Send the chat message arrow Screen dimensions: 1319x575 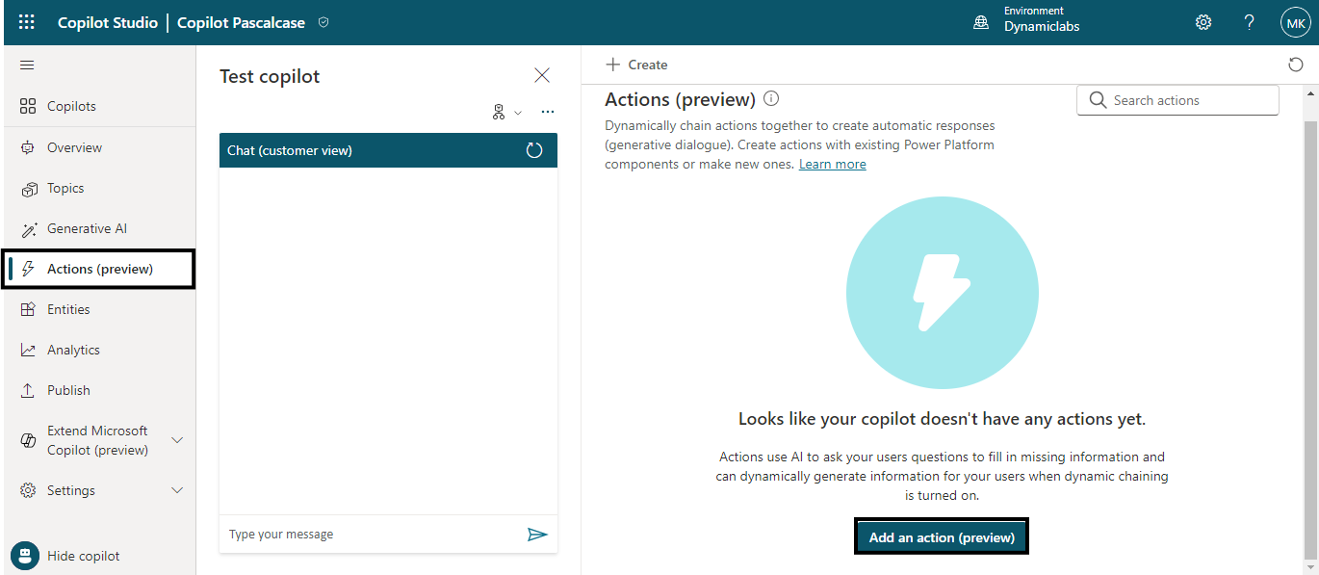click(x=537, y=535)
